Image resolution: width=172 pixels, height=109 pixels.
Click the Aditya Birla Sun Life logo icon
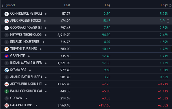click(x=6, y=84)
